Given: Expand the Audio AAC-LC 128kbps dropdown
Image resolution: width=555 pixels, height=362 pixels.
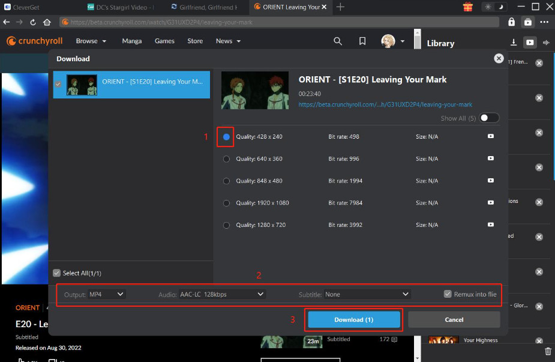Looking at the screenshot, I should [221, 294].
